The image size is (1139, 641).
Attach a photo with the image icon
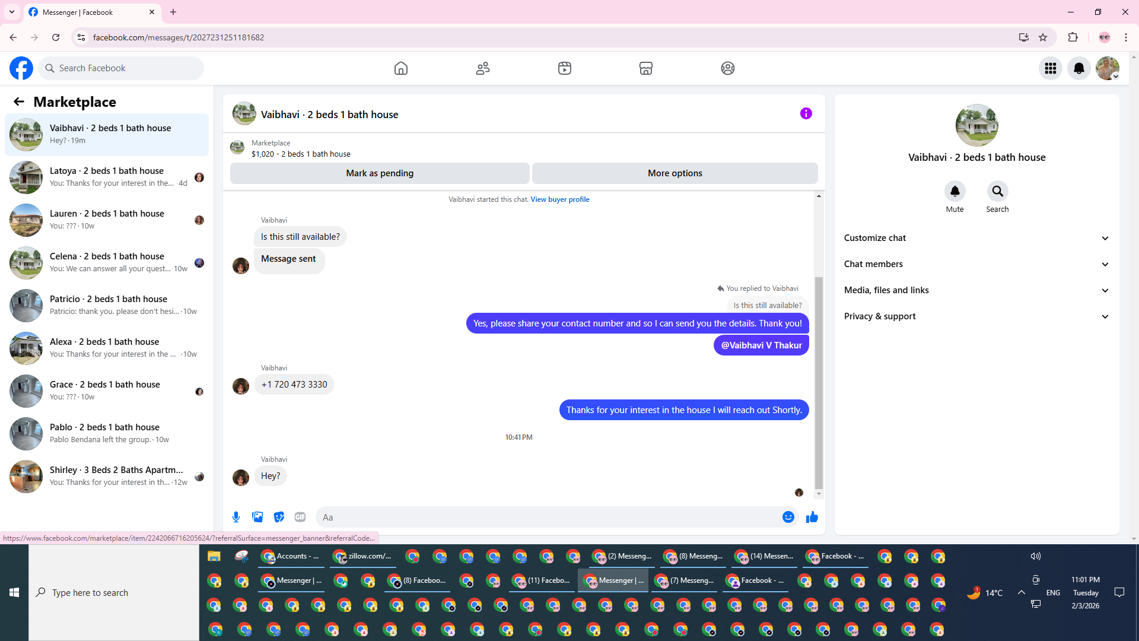(257, 517)
